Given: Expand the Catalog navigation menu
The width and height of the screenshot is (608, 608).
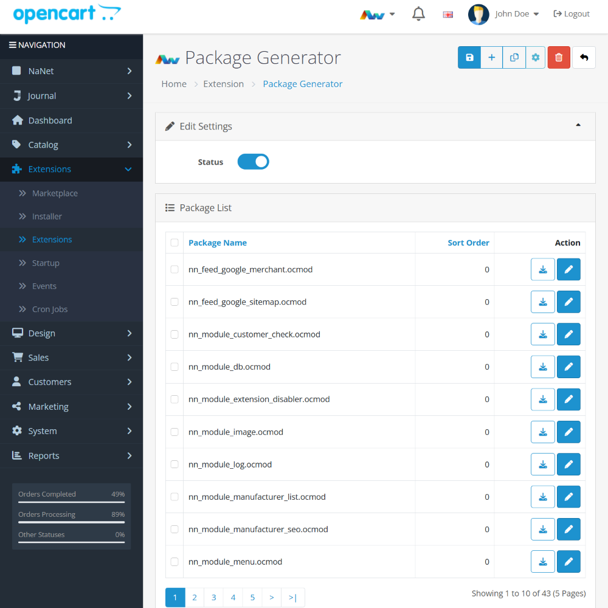Looking at the screenshot, I should (72, 145).
